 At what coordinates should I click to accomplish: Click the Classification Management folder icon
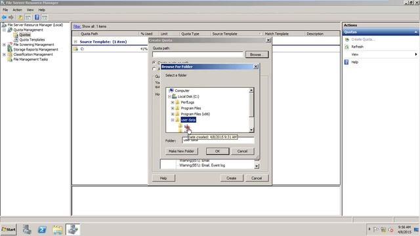tap(10, 54)
